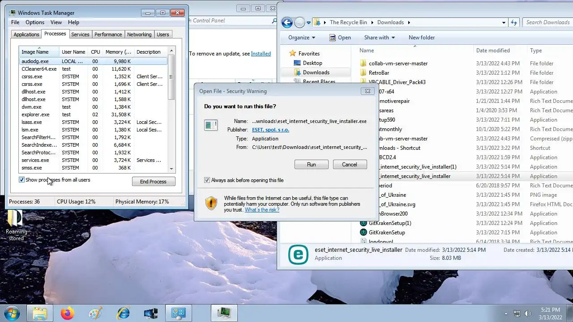Click the security shield icon in warning dialog

[211, 203]
